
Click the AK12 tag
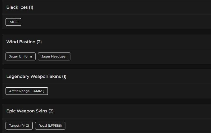click(13, 22)
